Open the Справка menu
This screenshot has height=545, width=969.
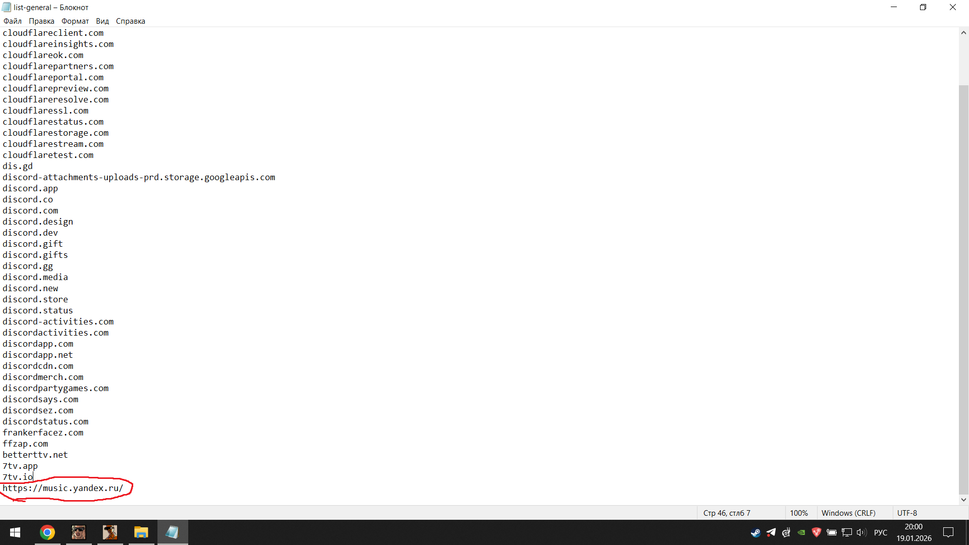pos(130,21)
